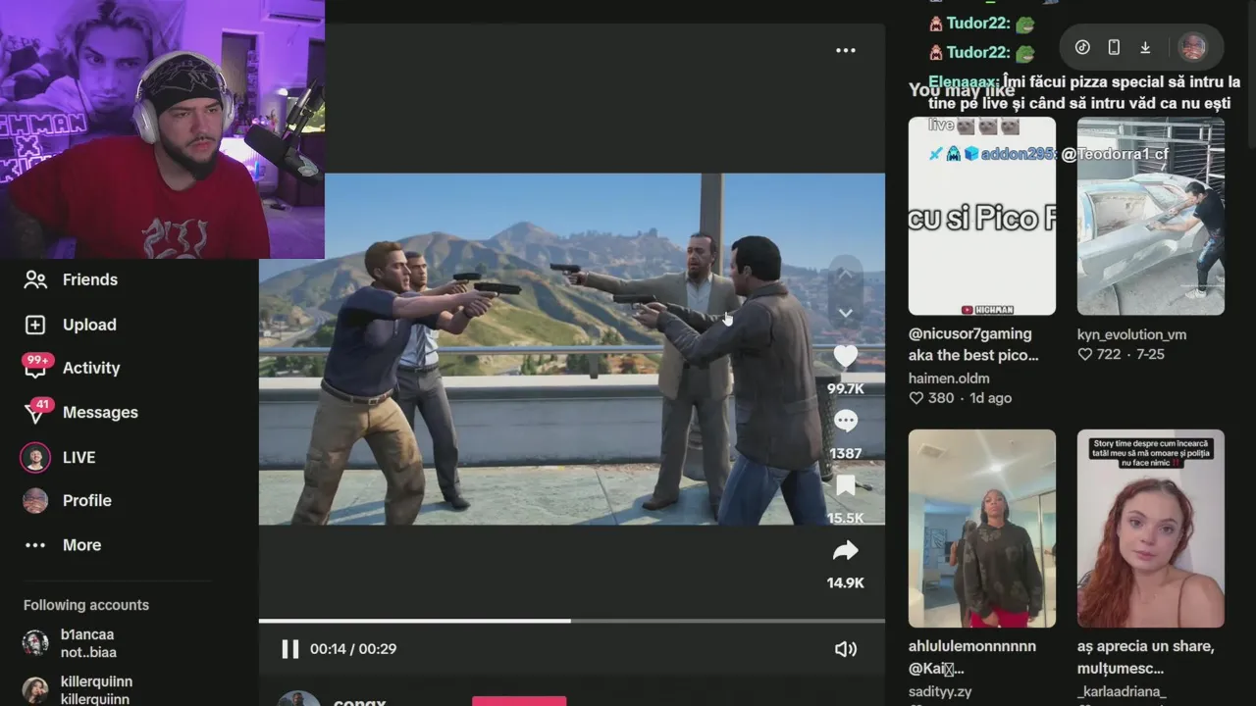Image resolution: width=1256 pixels, height=706 pixels.
Task: Click the download desktop app icon
Action: pyautogui.click(x=1145, y=47)
